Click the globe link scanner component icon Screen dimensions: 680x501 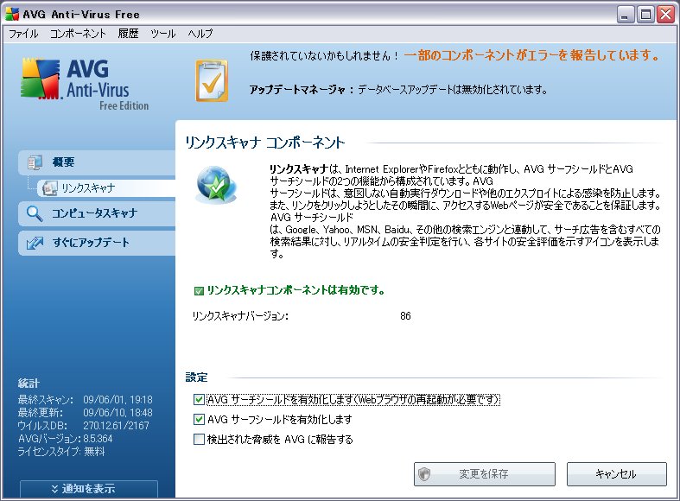[216, 186]
